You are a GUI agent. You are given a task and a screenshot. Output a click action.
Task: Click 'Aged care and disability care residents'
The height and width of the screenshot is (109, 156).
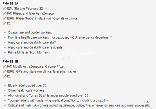35,47
